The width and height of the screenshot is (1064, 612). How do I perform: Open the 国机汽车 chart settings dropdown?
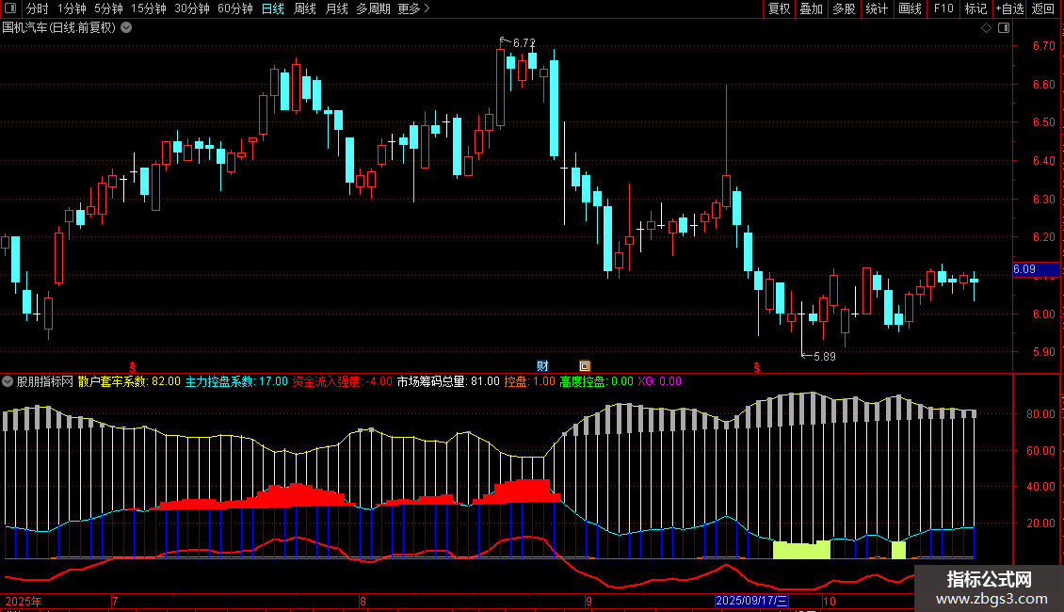pos(126,28)
